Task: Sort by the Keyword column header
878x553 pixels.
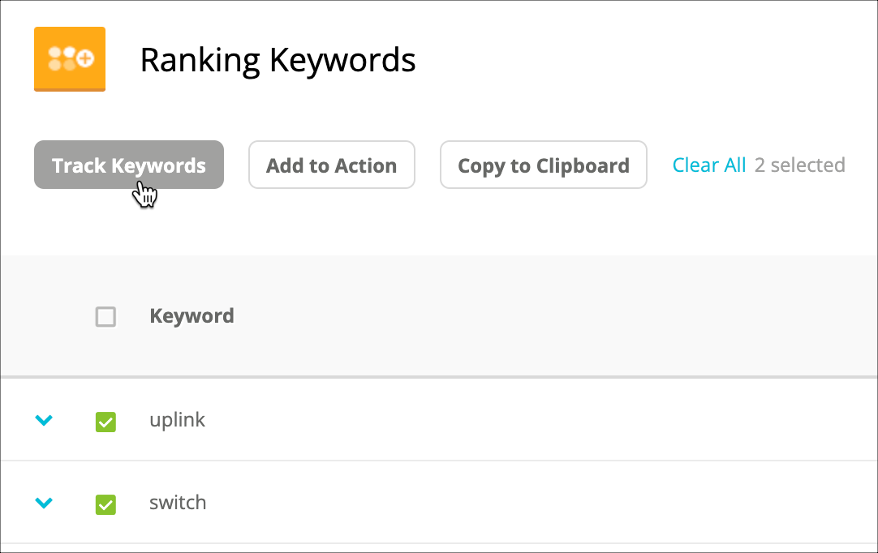Action: tap(192, 316)
